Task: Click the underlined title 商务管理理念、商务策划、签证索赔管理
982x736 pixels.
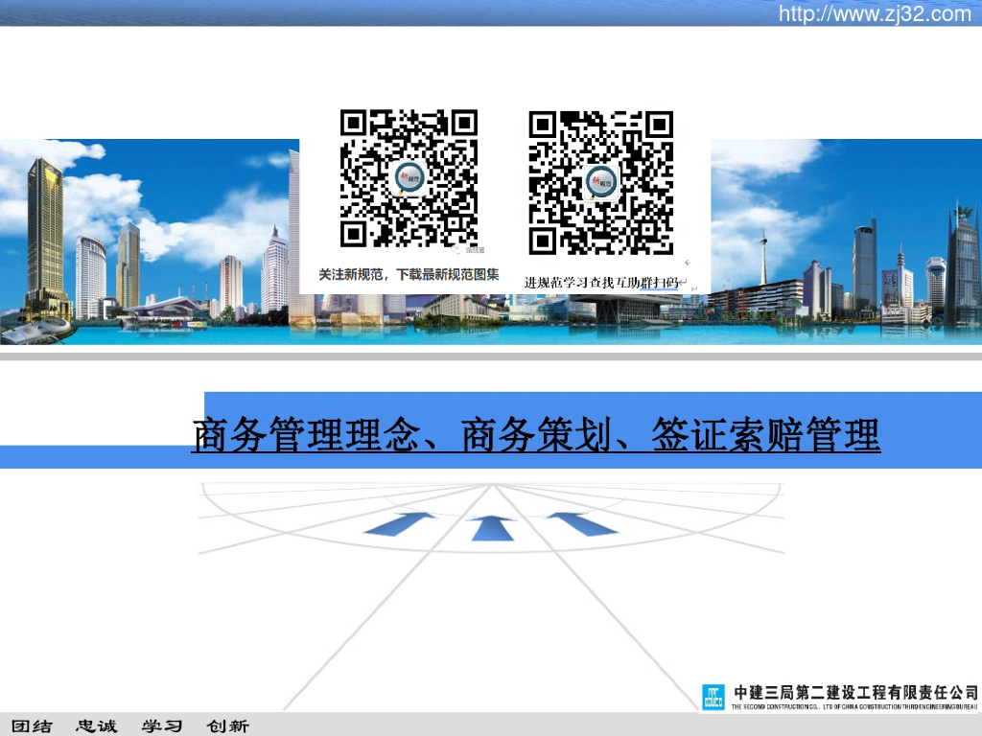Action: click(x=536, y=435)
